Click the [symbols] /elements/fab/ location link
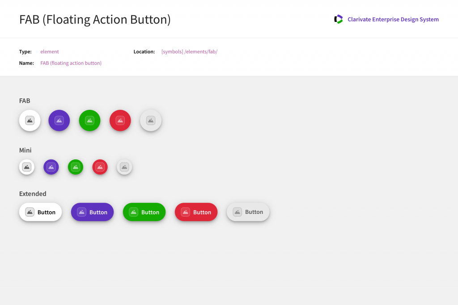The width and height of the screenshot is (458, 305). (189, 52)
